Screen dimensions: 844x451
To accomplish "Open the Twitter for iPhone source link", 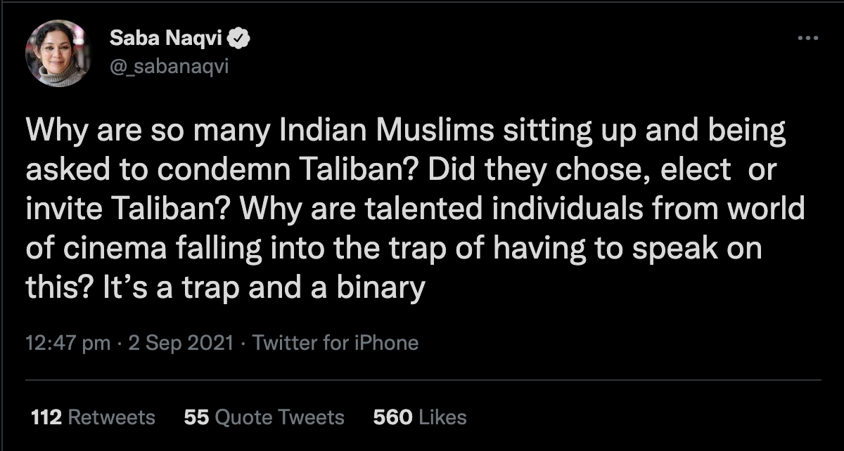I will click(335, 343).
